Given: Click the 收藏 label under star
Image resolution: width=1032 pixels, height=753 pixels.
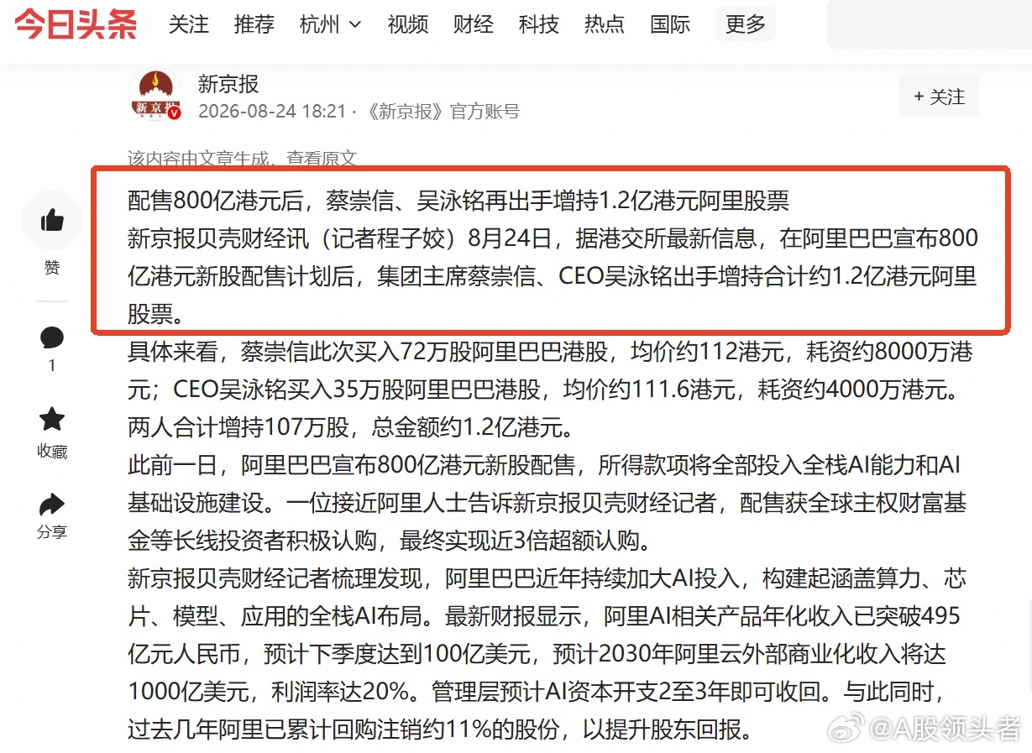Looking at the screenshot, I should click(x=52, y=452).
